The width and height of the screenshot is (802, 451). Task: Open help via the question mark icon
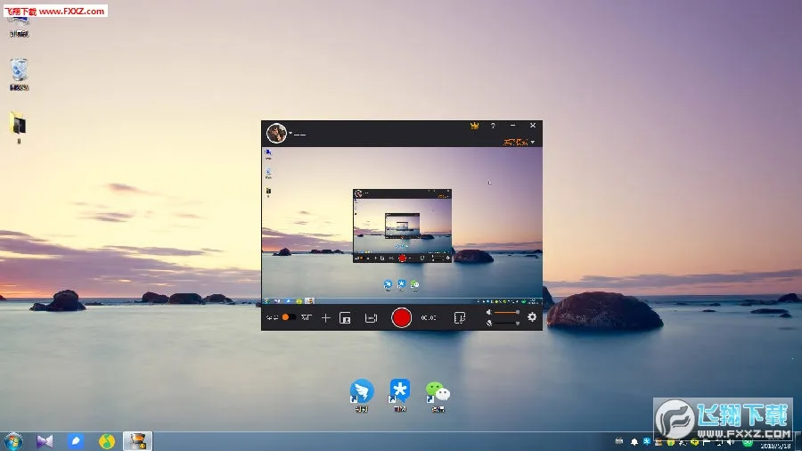point(493,127)
